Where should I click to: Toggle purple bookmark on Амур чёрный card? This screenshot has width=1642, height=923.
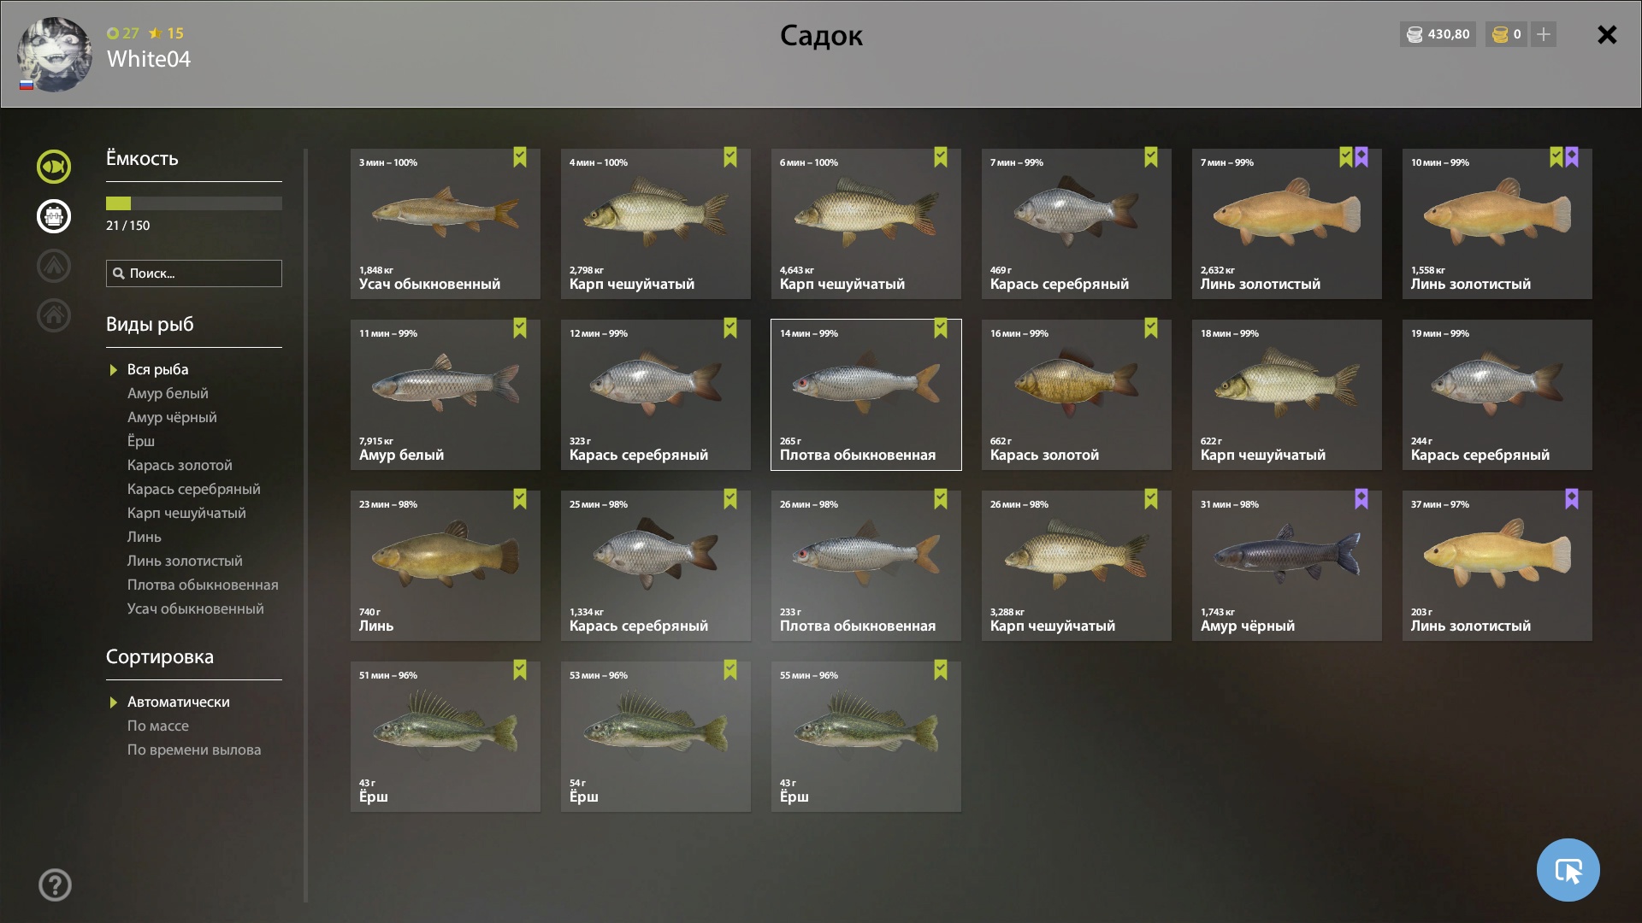click(x=1361, y=499)
